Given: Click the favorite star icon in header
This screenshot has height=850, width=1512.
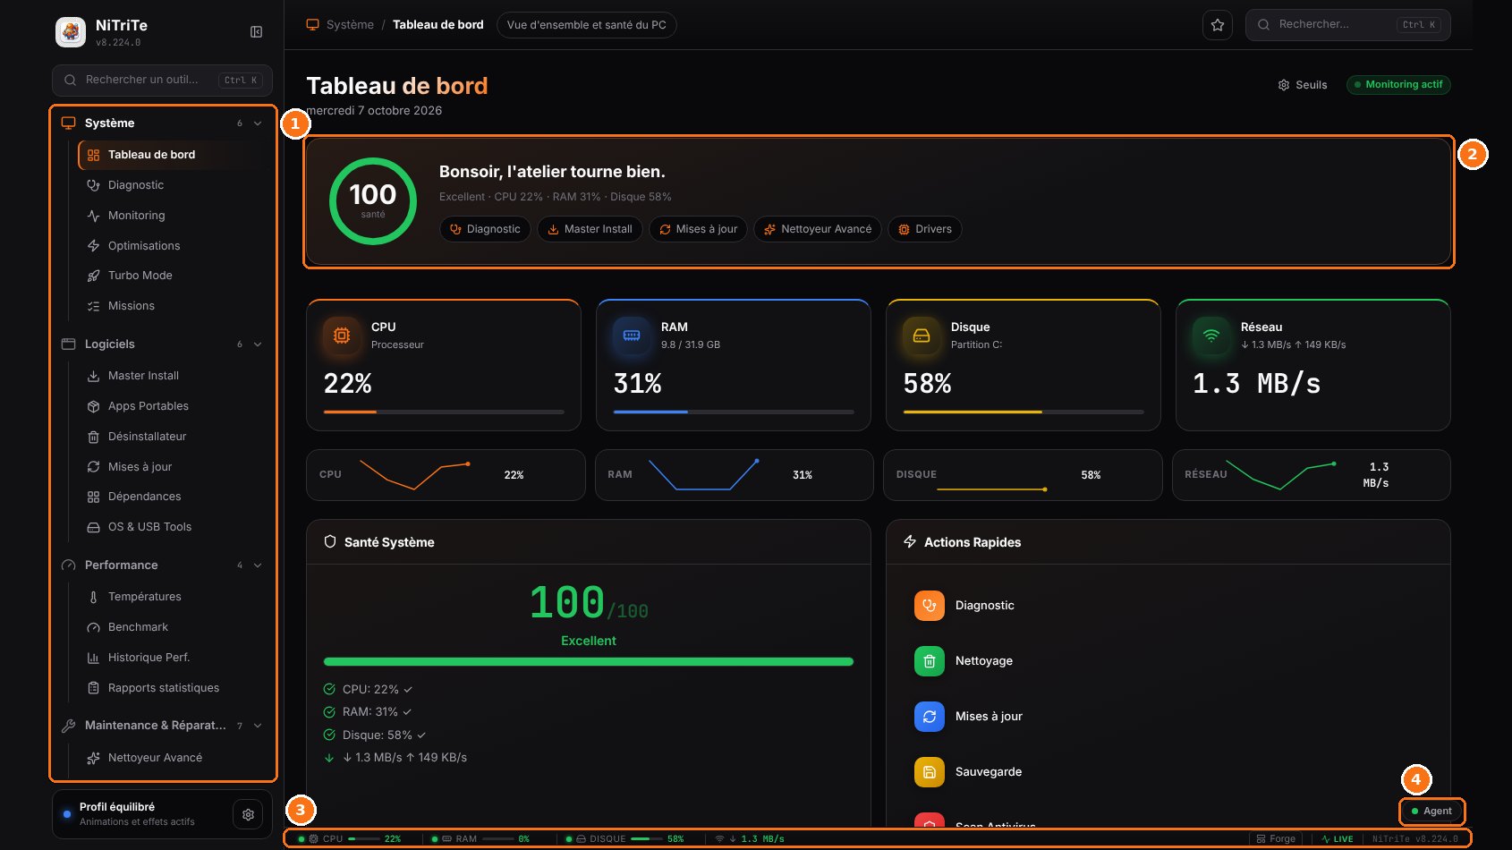Looking at the screenshot, I should tap(1217, 25).
